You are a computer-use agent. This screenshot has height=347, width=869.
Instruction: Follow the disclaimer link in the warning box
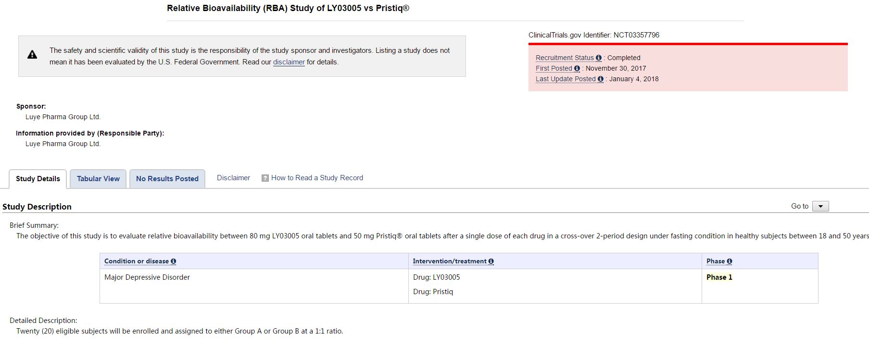tap(289, 62)
